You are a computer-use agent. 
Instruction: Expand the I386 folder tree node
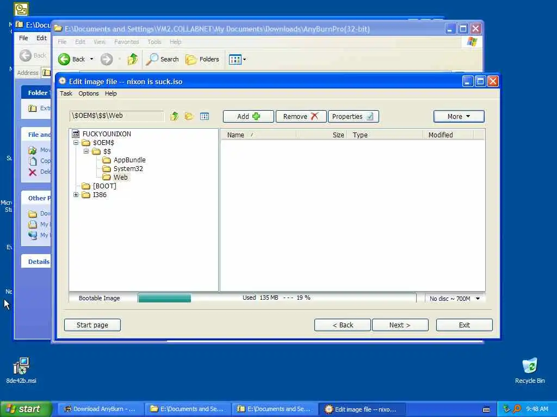click(76, 195)
